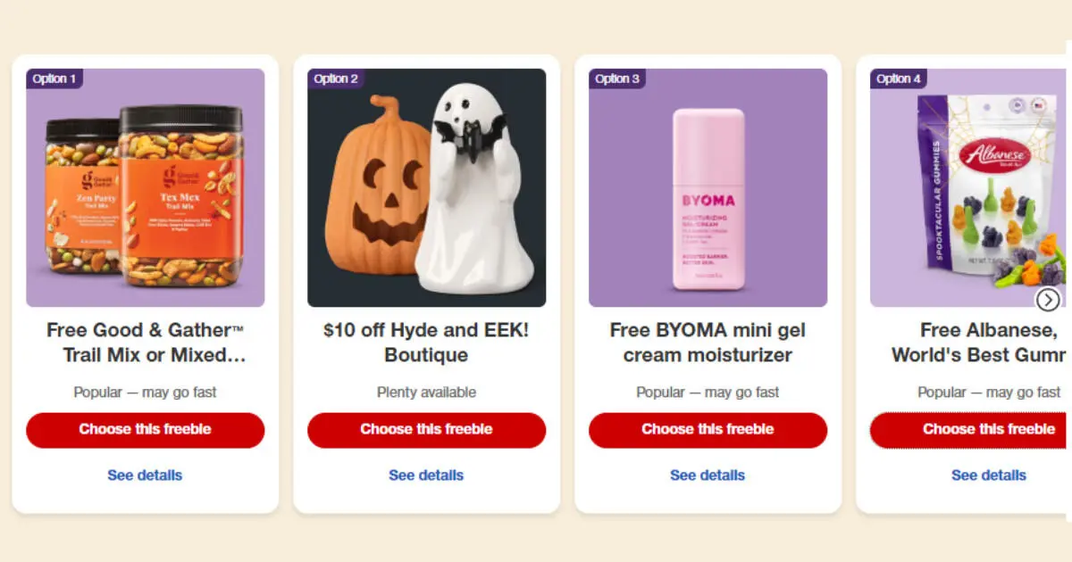Choose the Hyde and EEK! Boutique freebie

click(x=427, y=430)
